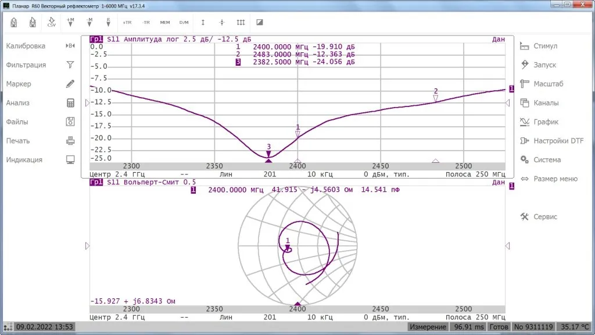Toggle the R reference marker tool
The image size is (595, 335).
coord(108,23)
